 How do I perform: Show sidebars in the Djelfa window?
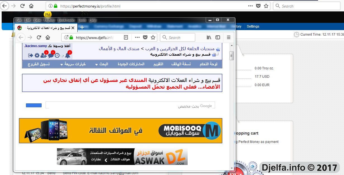point(218,37)
